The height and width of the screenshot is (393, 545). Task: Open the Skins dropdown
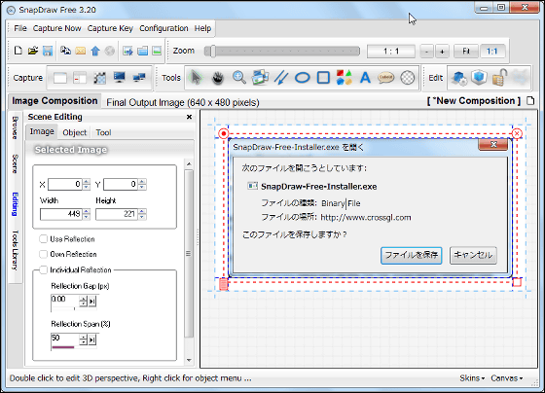[472, 378]
